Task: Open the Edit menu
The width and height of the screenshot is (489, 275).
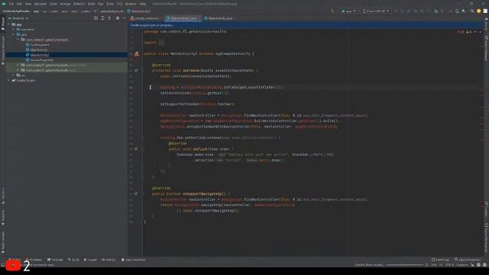Action: click(x=19, y=4)
